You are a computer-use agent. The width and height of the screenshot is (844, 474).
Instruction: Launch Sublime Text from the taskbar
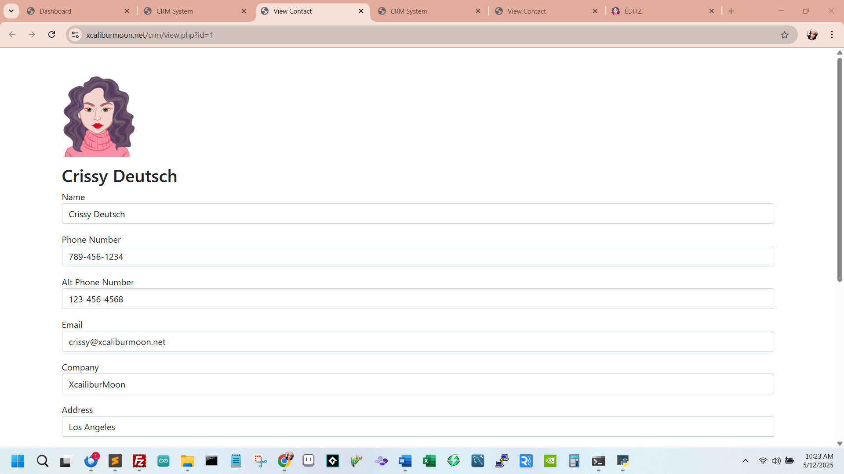coord(115,461)
